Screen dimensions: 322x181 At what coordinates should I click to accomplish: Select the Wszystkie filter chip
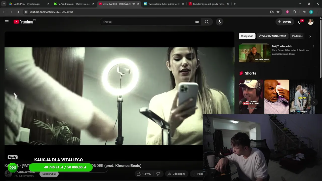tap(247, 36)
